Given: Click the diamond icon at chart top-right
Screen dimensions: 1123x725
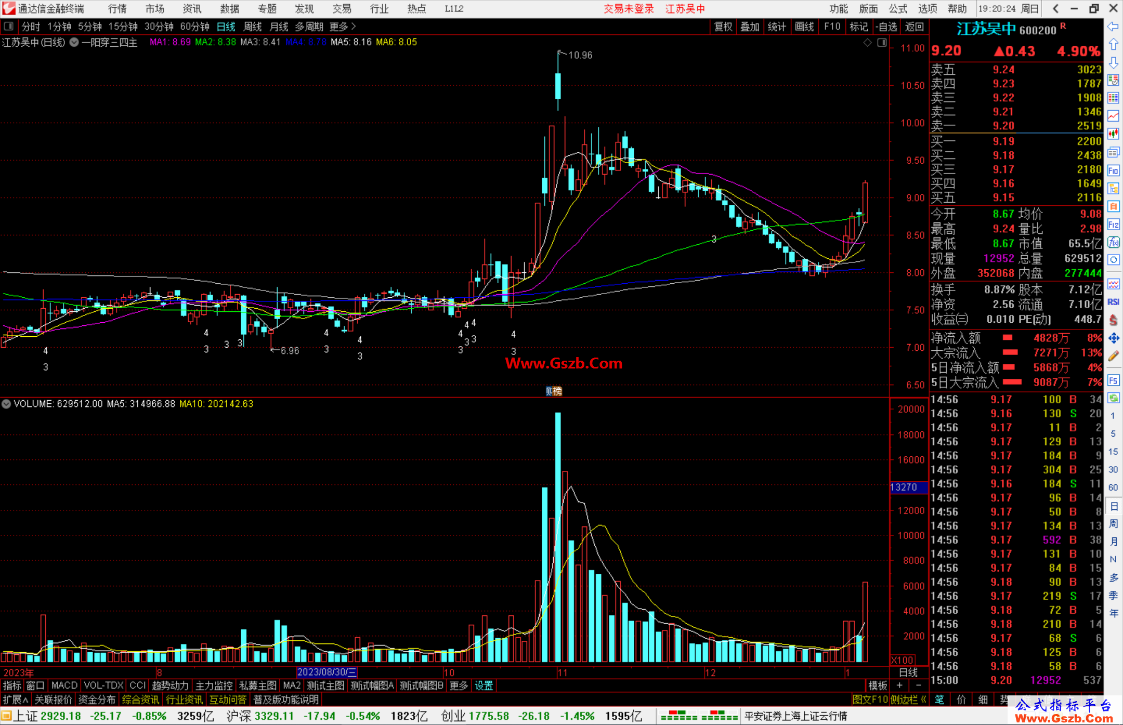Looking at the screenshot, I should 867,43.
